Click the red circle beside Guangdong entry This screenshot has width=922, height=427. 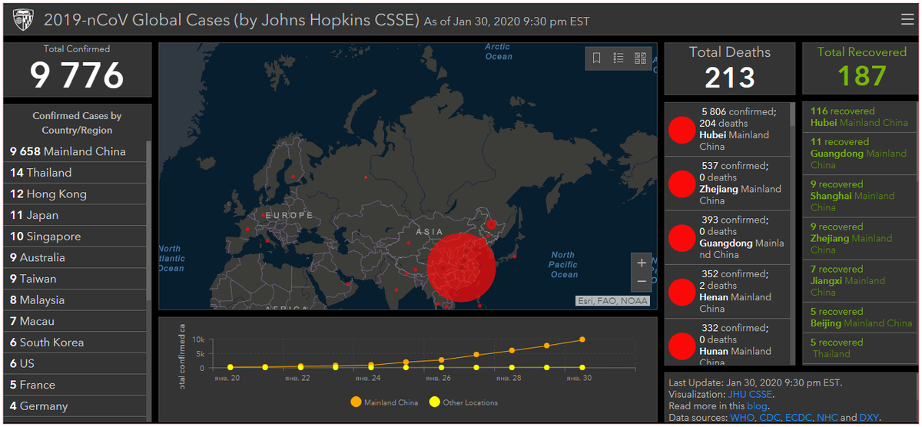pos(682,237)
